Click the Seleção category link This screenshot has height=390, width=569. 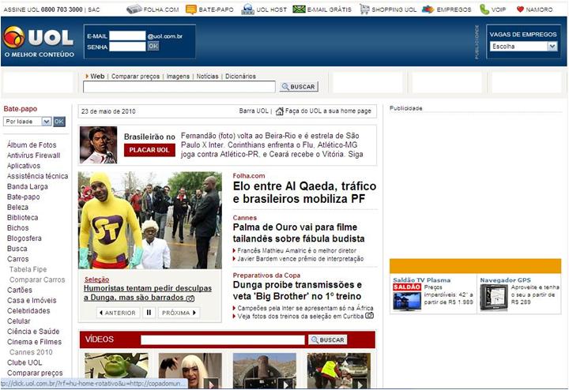pyautogui.click(x=96, y=279)
